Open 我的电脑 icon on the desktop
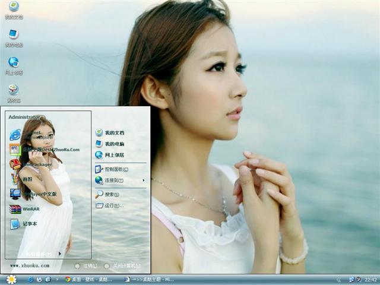Image resolution: width=380 pixels, height=285 pixels. tap(14, 37)
